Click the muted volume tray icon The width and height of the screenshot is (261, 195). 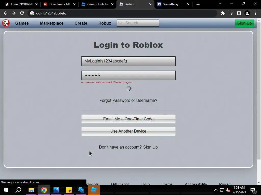coord(228,190)
